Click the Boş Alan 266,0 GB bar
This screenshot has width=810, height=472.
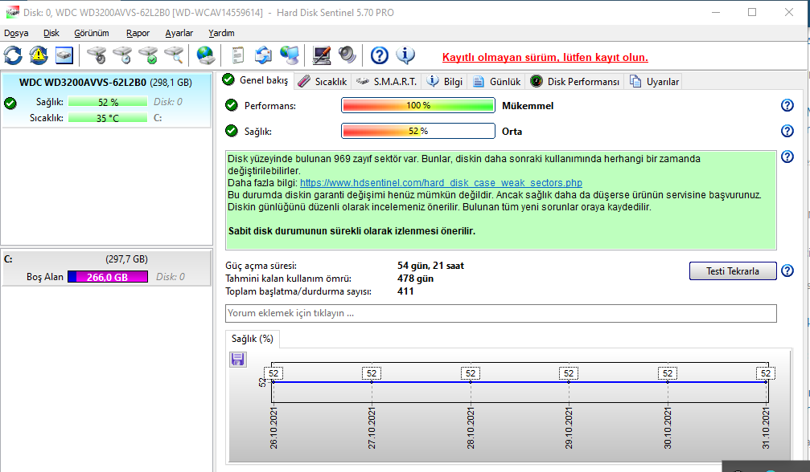click(108, 277)
